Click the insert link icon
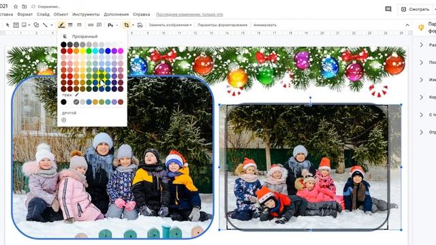This screenshot has height=245, width=436. point(91,25)
